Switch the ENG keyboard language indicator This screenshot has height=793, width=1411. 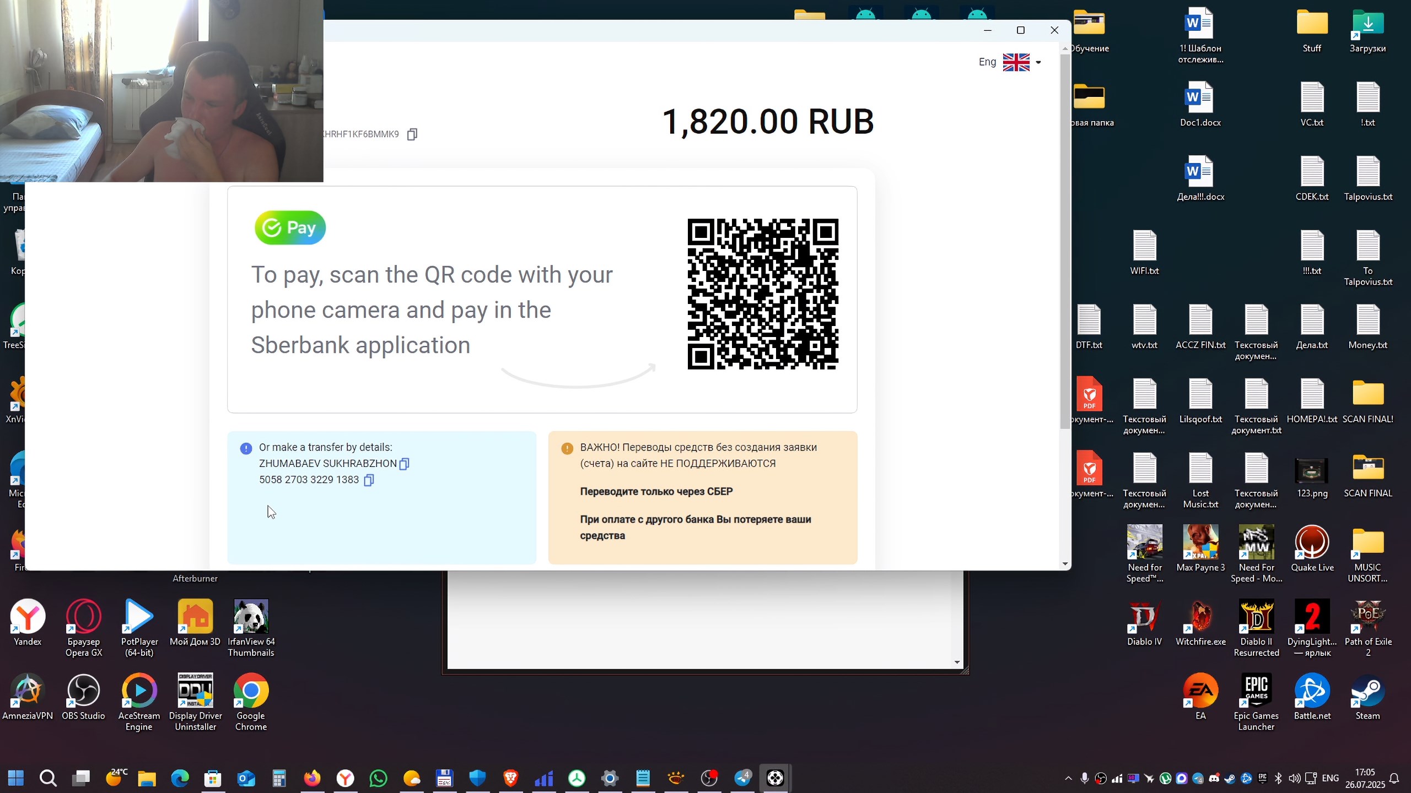[x=1330, y=778]
